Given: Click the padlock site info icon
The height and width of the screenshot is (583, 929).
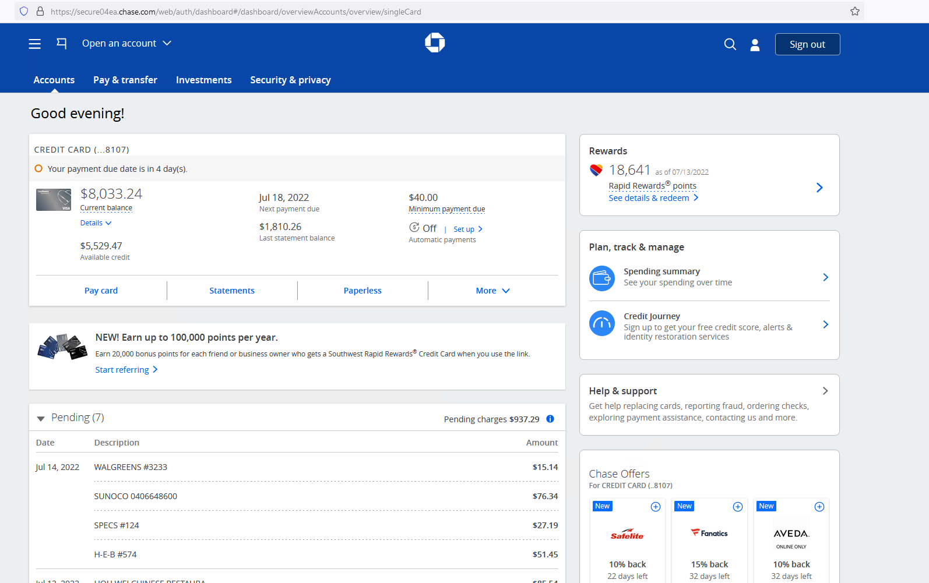Looking at the screenshot, I should pos(40,11).
